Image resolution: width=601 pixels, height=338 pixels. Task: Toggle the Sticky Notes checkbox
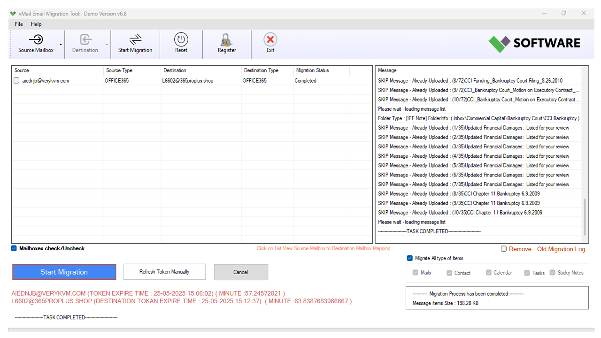552,273
